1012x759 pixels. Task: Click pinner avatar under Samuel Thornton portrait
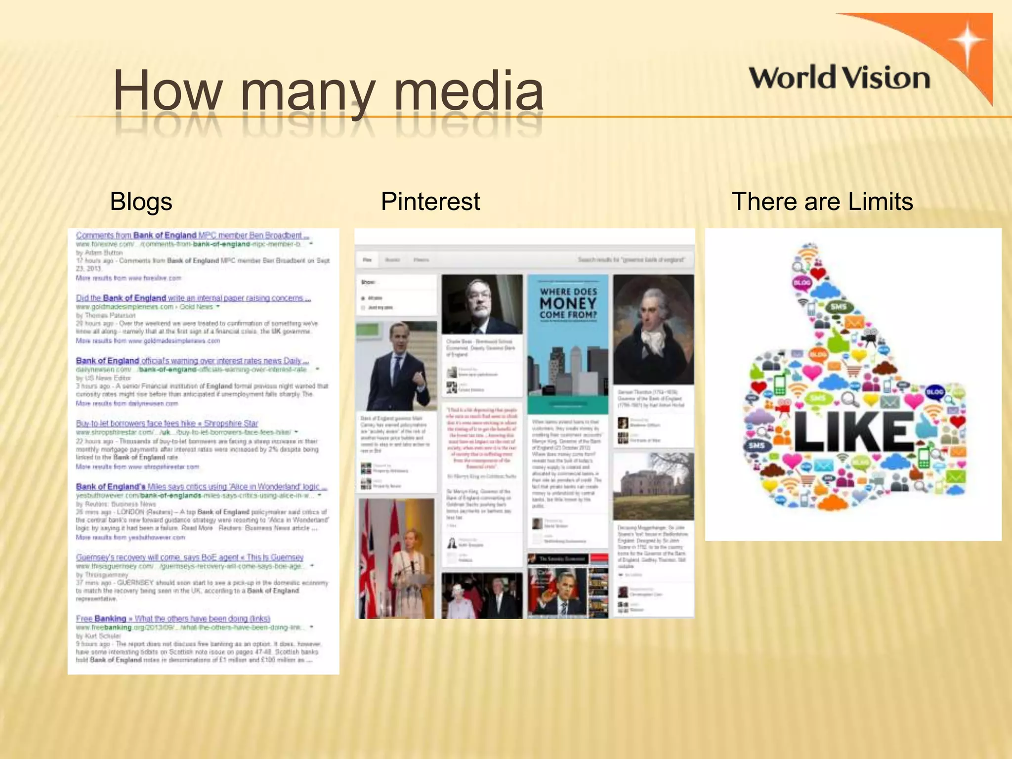coord(623,422)
